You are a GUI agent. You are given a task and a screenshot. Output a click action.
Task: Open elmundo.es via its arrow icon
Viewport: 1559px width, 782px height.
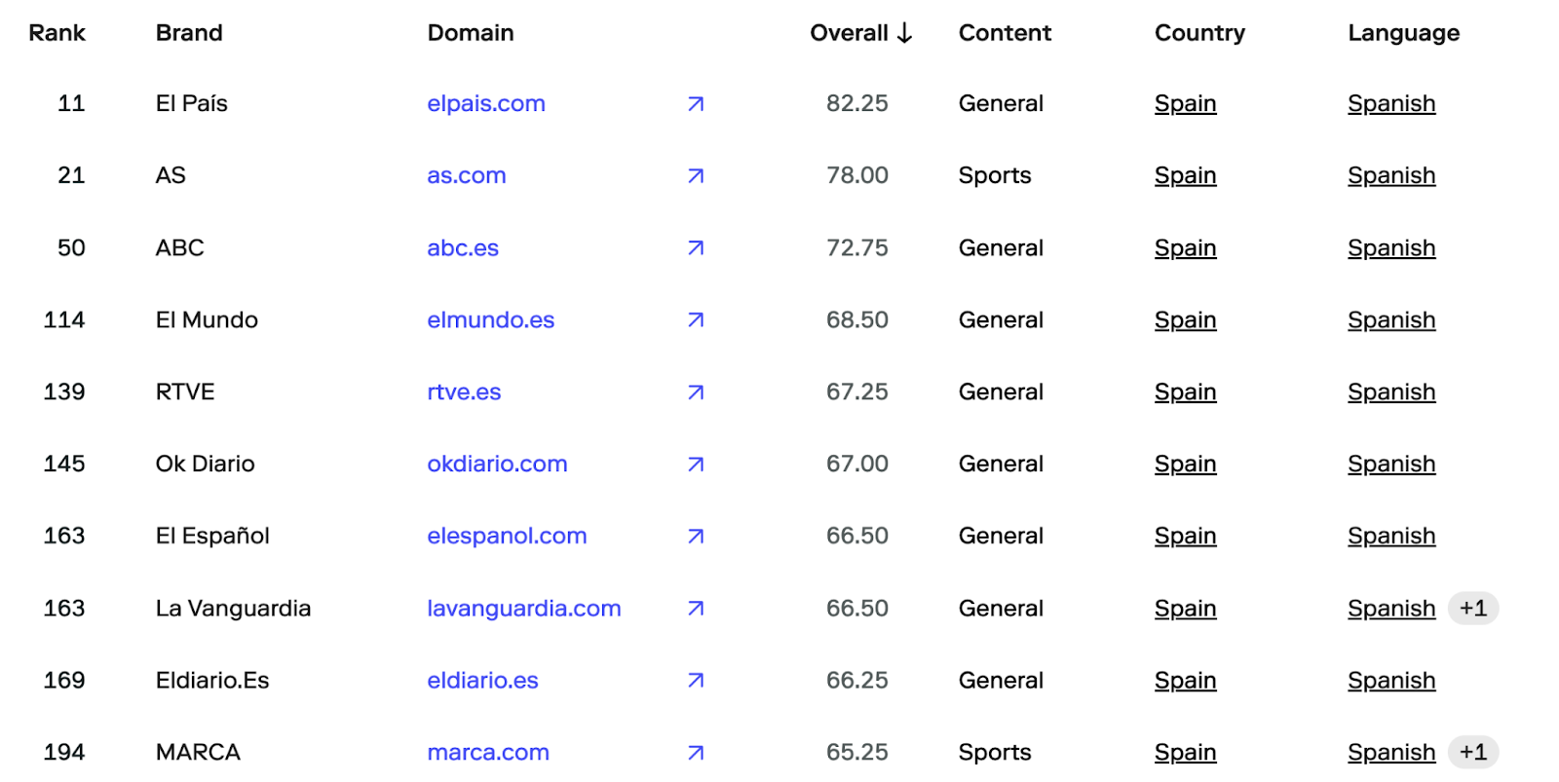[x=696, y=320]
